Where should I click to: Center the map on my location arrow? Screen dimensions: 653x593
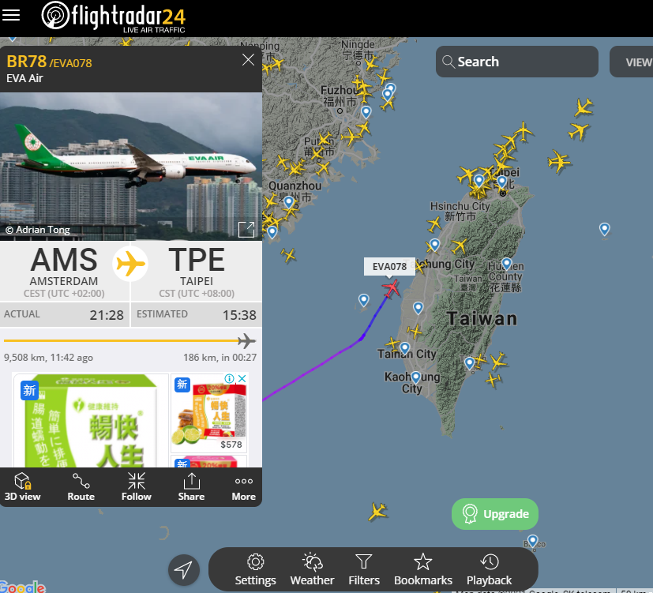coord(184,569)
